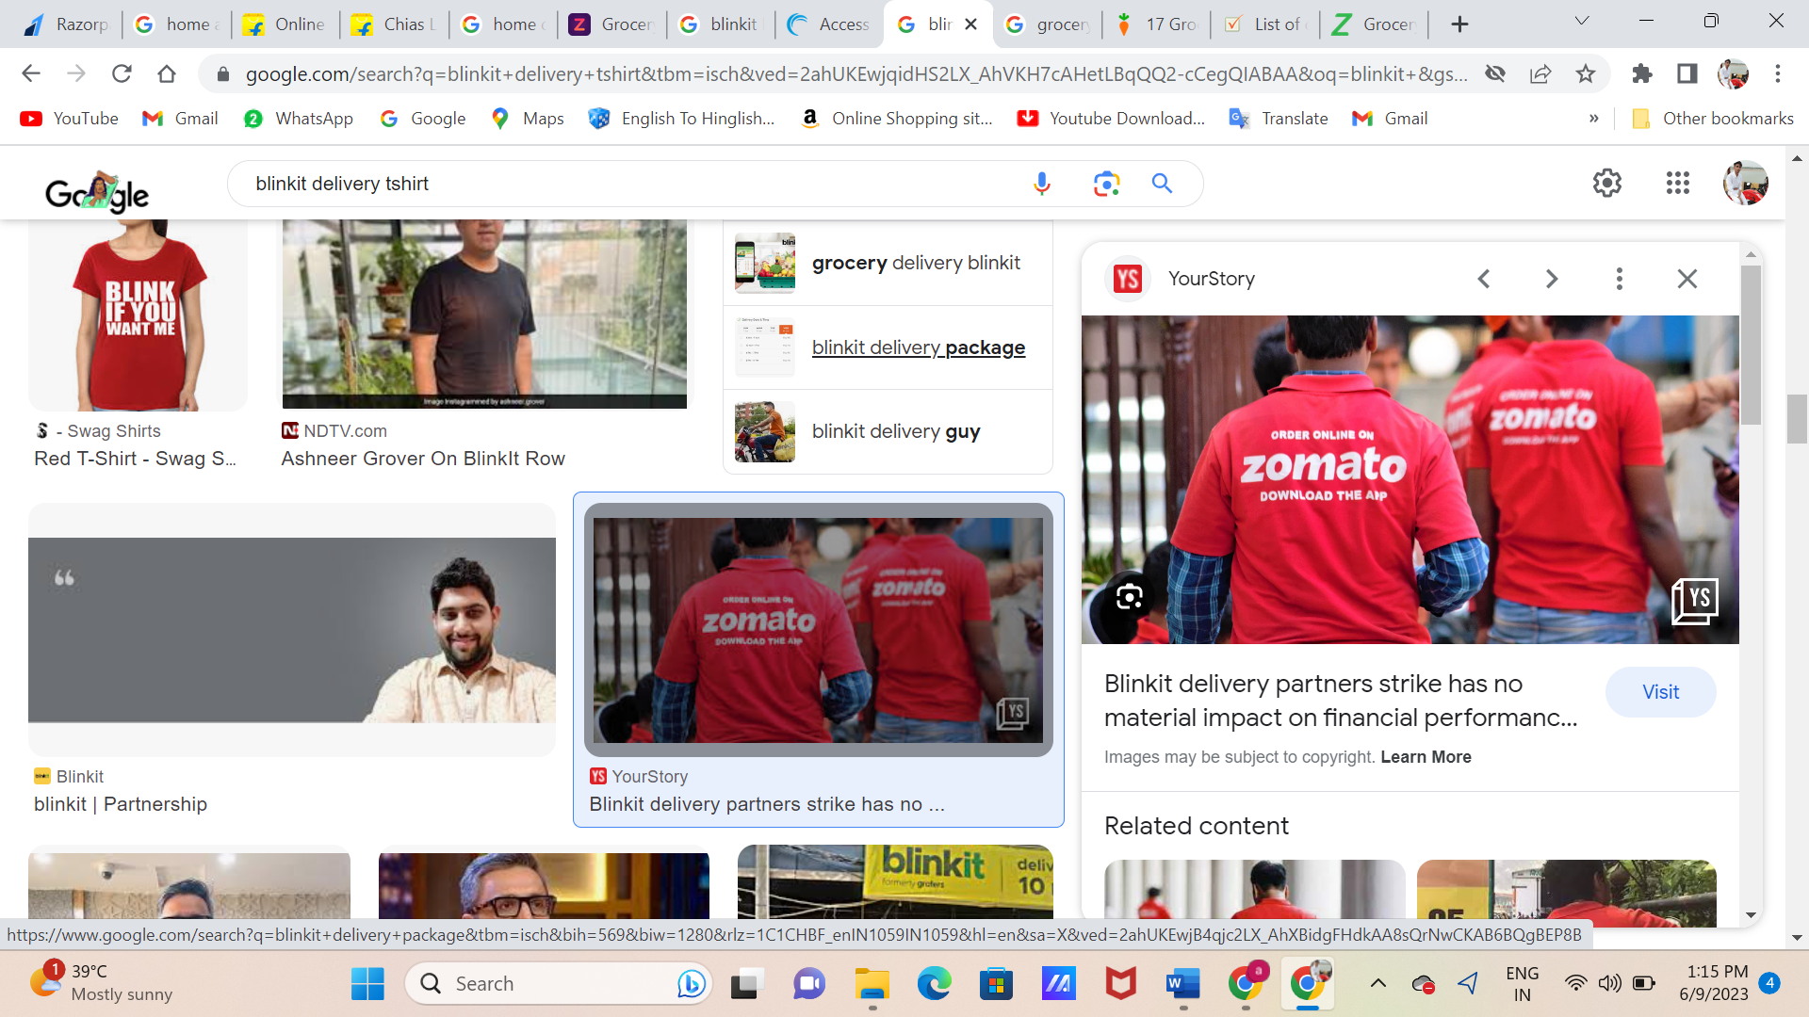Open the tab search dropdown
The image size is (1809, 1017).
click(1582, 21)
